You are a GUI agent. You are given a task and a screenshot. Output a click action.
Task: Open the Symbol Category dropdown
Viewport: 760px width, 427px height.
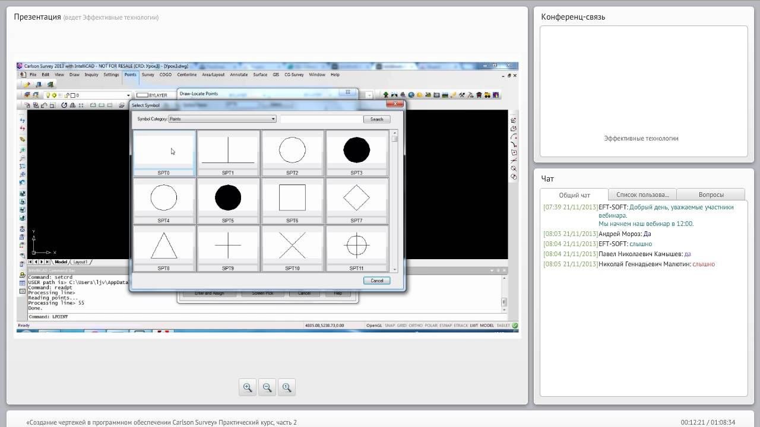coord(273,119)
